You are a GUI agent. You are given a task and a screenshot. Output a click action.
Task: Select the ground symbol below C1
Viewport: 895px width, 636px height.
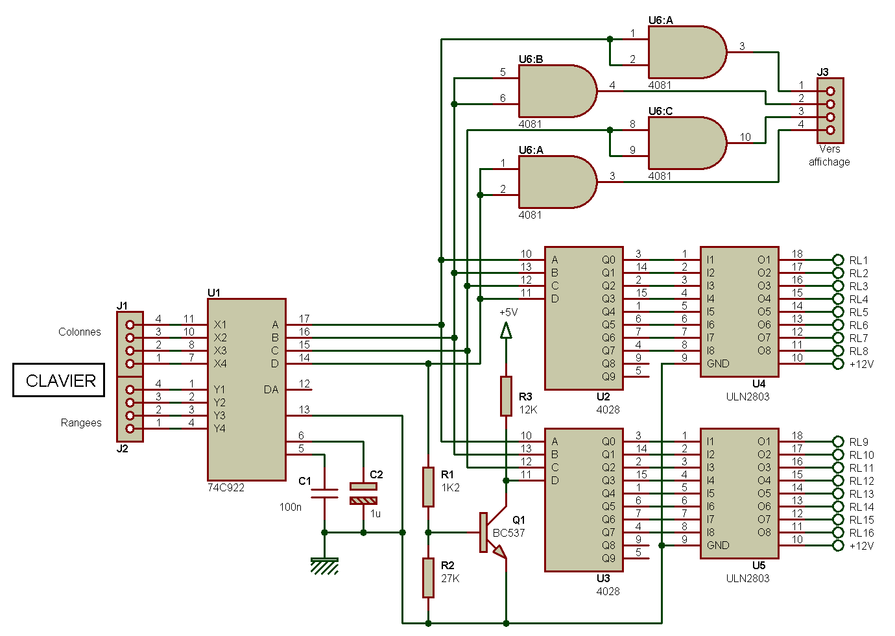324,566
